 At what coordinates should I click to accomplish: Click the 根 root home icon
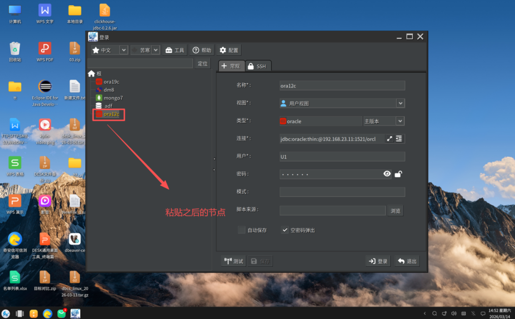click(x=91, y=74)
